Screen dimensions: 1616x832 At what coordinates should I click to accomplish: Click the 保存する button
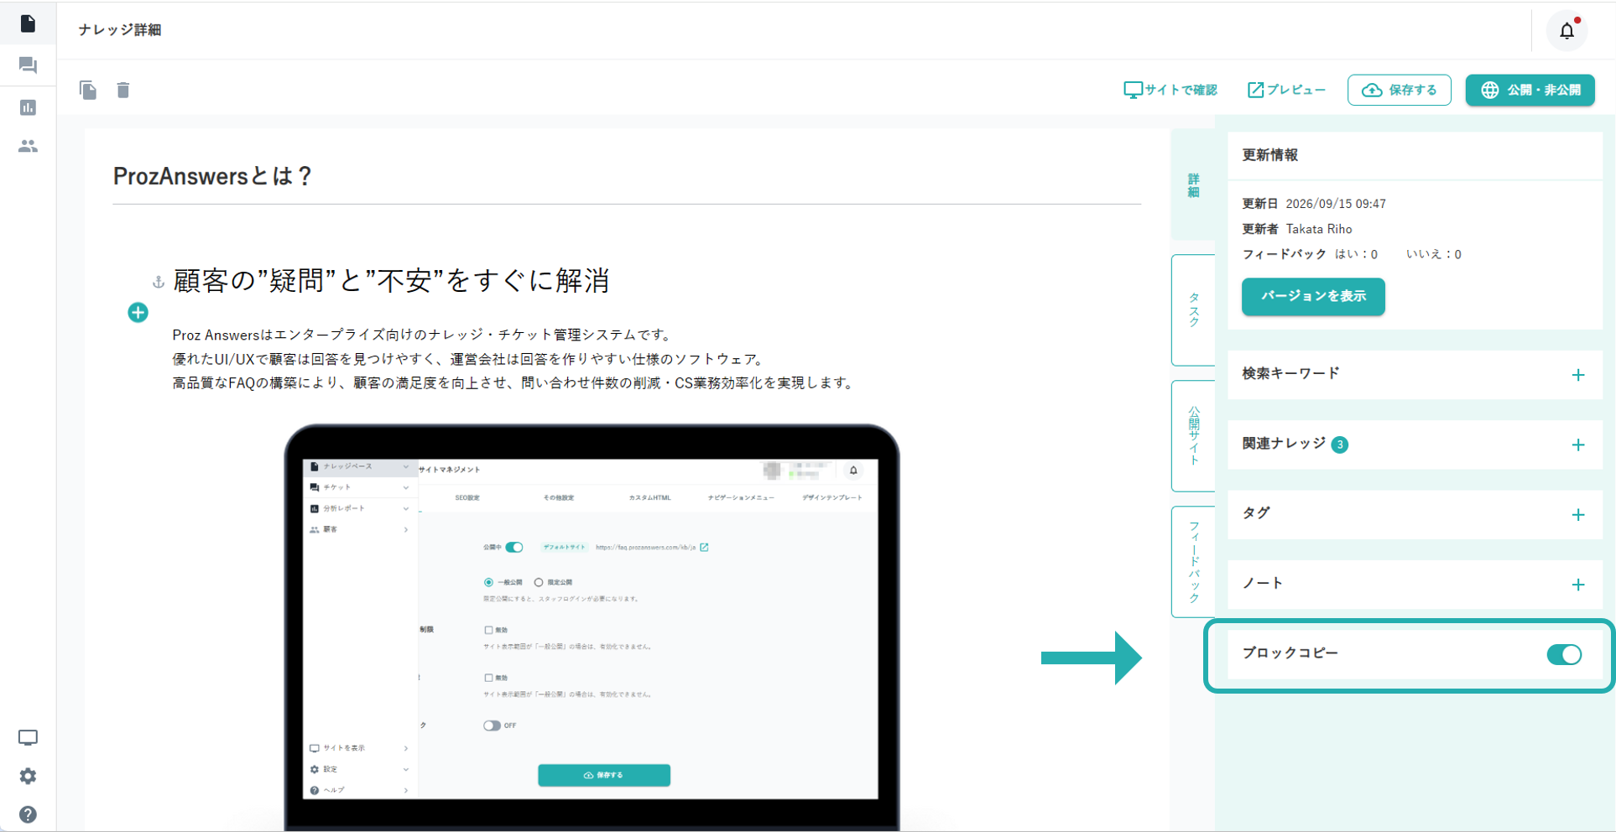(x=1400, y=90)
